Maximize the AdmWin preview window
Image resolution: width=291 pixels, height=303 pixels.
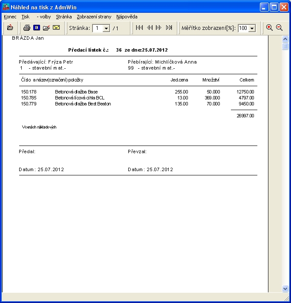tap(274, 7)
